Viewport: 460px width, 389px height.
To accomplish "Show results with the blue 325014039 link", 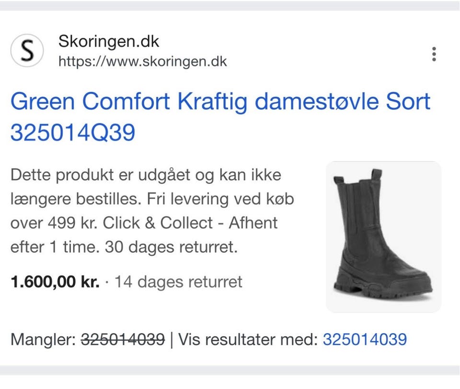I will 365,340.
